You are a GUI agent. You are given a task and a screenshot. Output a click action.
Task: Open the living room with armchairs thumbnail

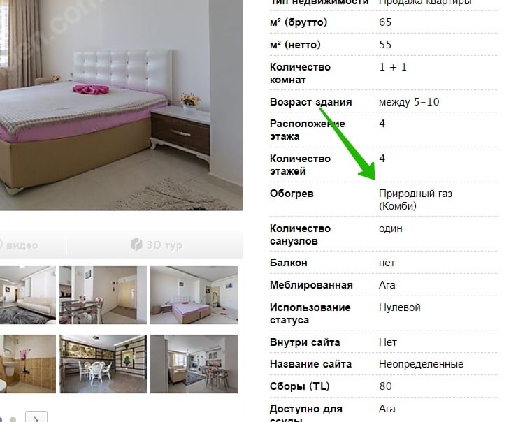tap(194, 364)
